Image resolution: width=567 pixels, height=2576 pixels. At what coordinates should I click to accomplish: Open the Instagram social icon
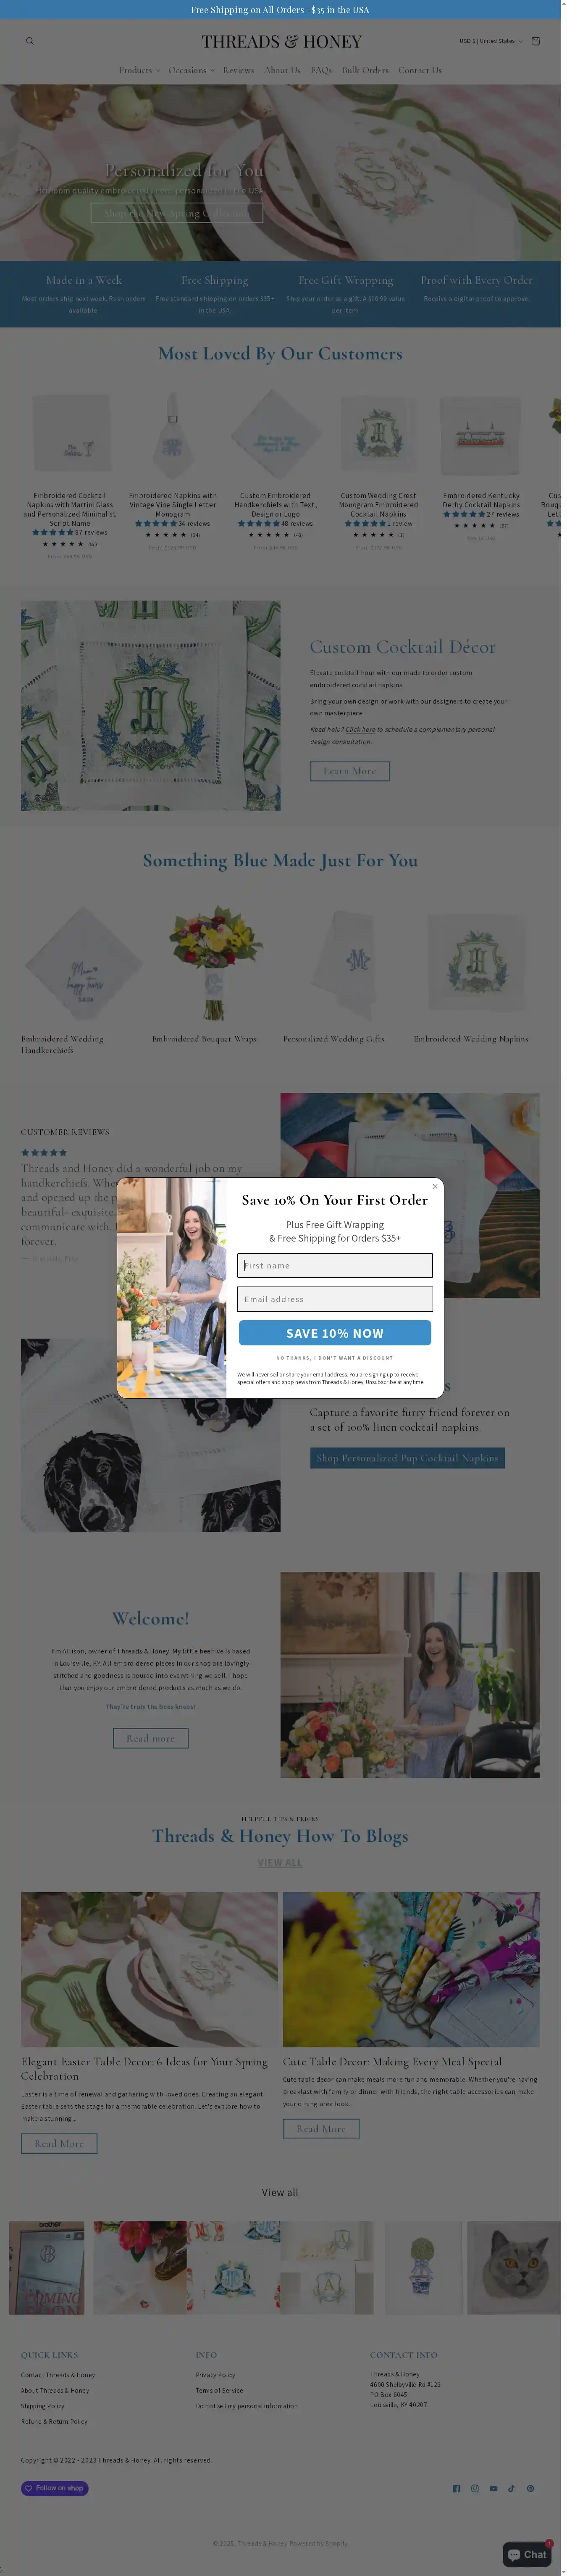(x=475, y=2488)
